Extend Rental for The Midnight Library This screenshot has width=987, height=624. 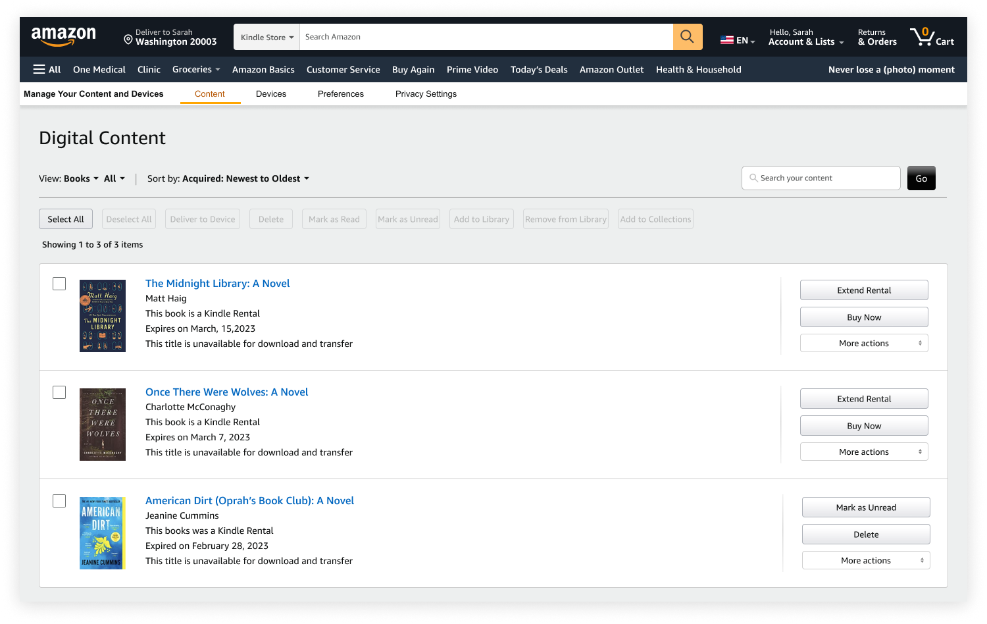pyautogui.click(x=864, y=290)
